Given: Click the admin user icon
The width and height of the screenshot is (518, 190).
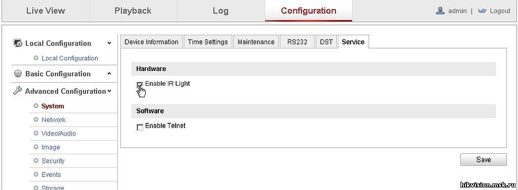Looking at the screenshot, I should [x=440, y=11].
